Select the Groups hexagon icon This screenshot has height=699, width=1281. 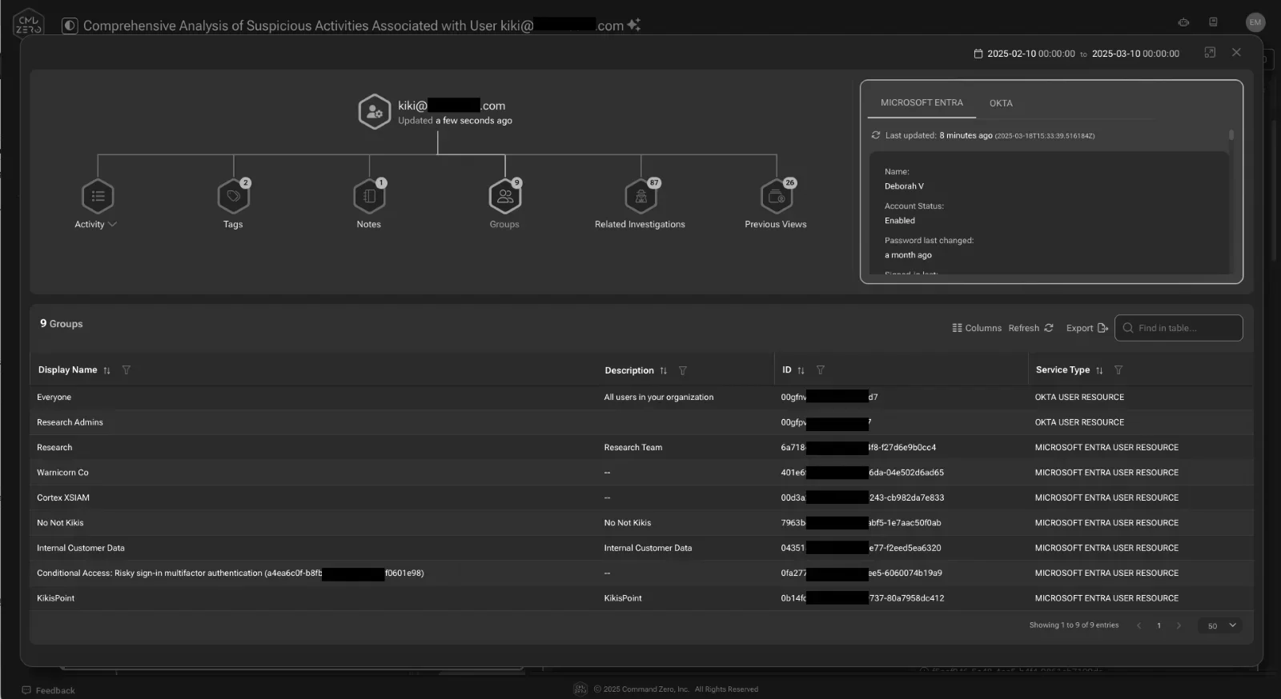click(x=505, y=196)
